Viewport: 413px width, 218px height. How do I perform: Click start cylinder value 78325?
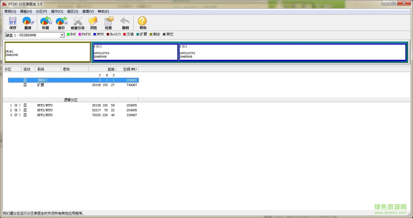click(x=96, y=115)
